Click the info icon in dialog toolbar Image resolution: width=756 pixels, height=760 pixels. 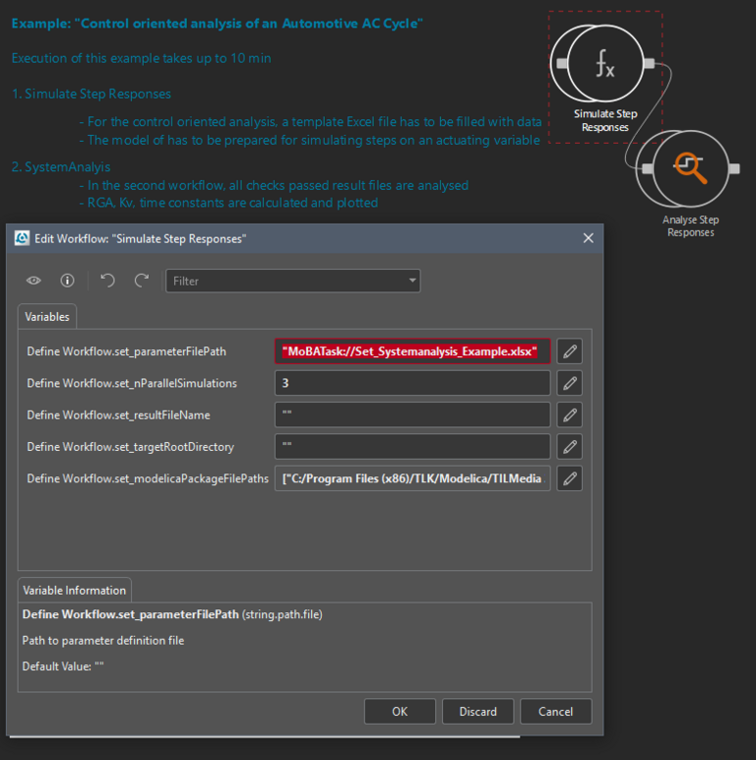pos(67,281)
